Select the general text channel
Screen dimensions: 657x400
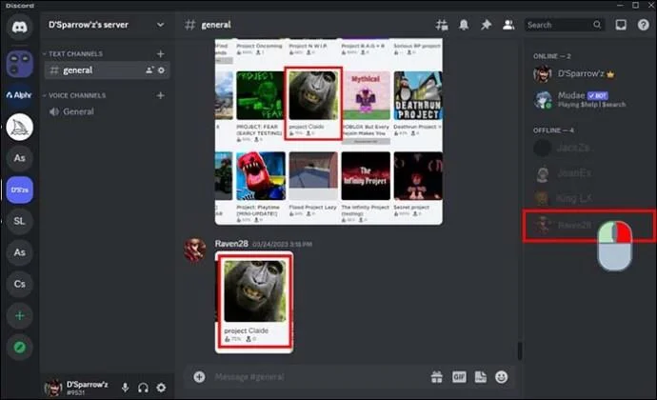click(107, 70)
